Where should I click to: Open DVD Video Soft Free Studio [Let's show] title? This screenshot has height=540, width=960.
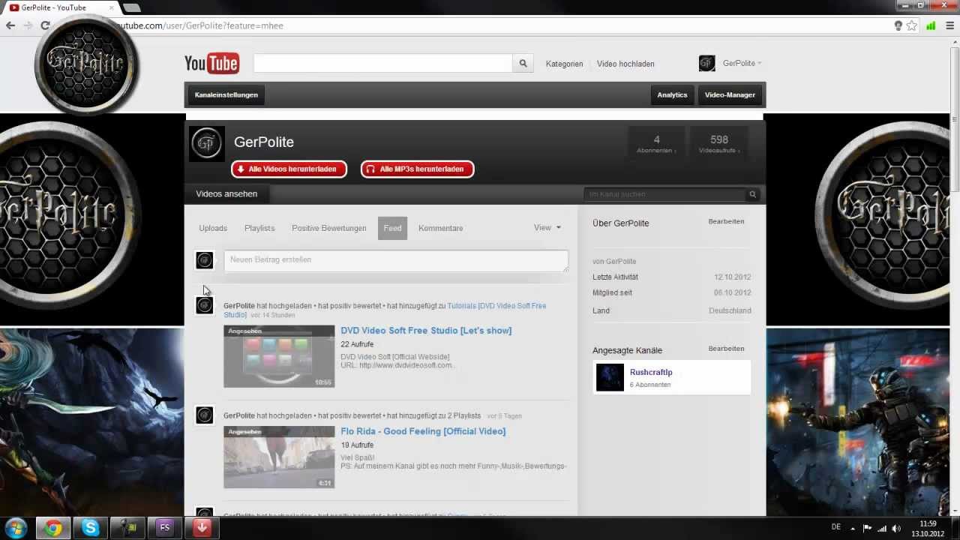[426, 331]
